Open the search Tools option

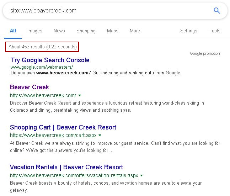(215, 31)
